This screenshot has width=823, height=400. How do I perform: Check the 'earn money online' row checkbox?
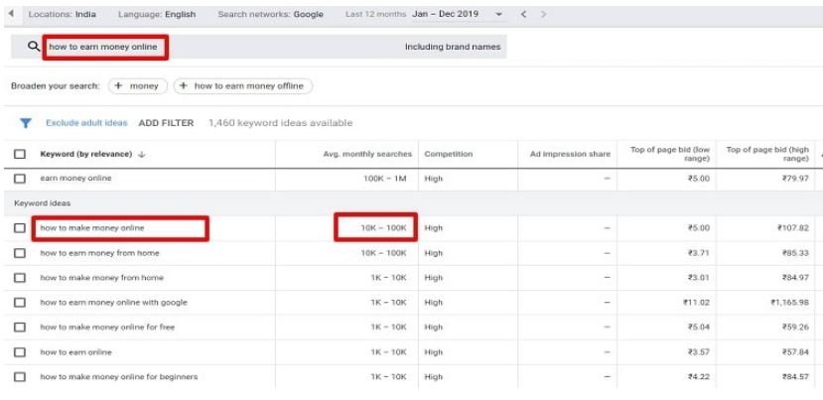pyautogui.click(x=20, y=179)
